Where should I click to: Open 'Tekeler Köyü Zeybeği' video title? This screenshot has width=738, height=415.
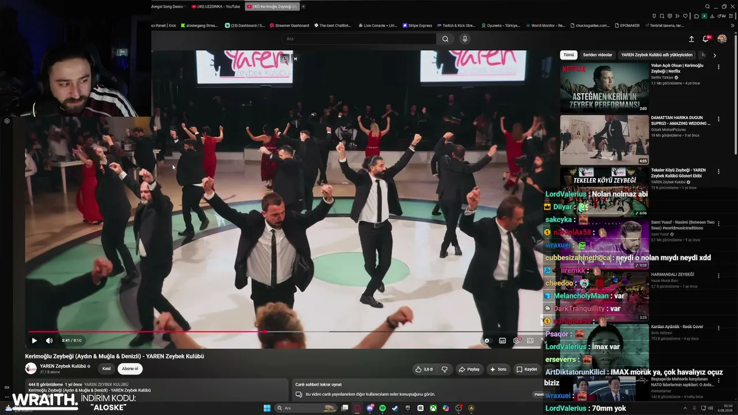point(678,173)
